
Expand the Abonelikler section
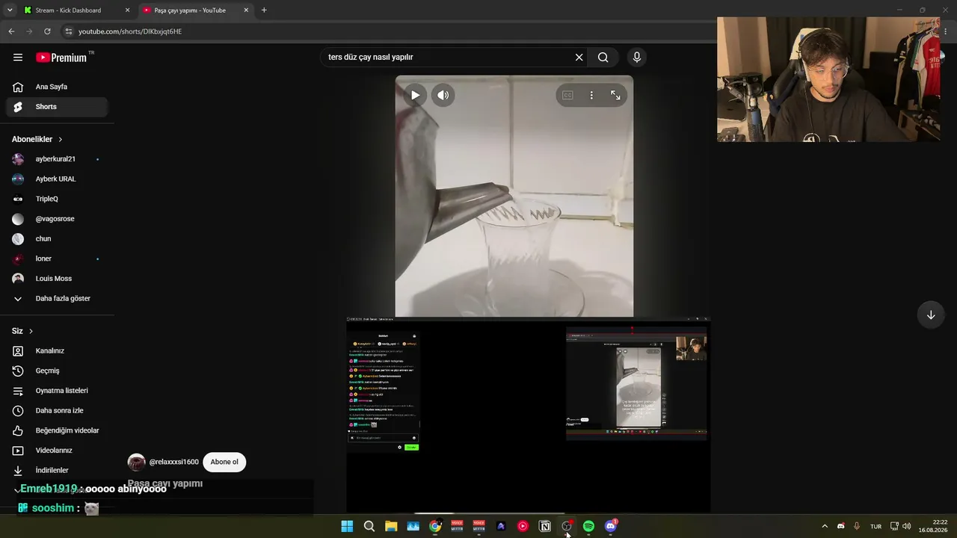37,139
